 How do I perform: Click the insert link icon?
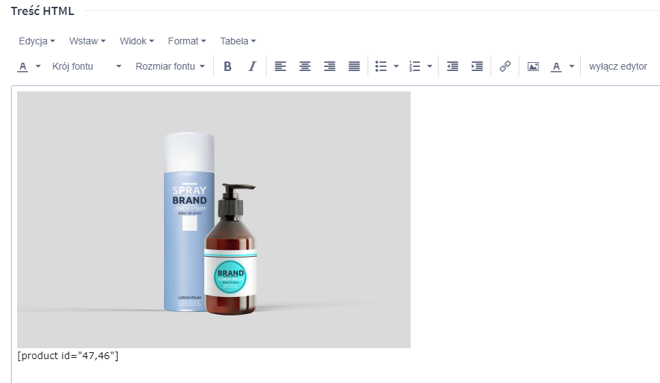coord(505,66)
